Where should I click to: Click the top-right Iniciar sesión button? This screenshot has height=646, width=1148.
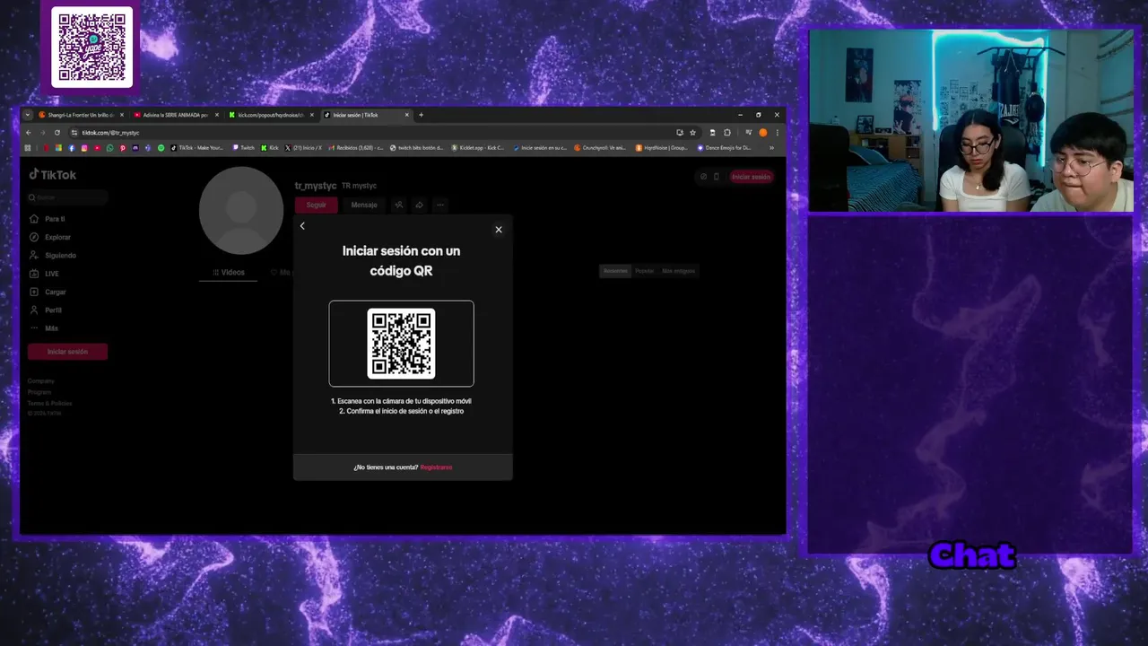751,177
